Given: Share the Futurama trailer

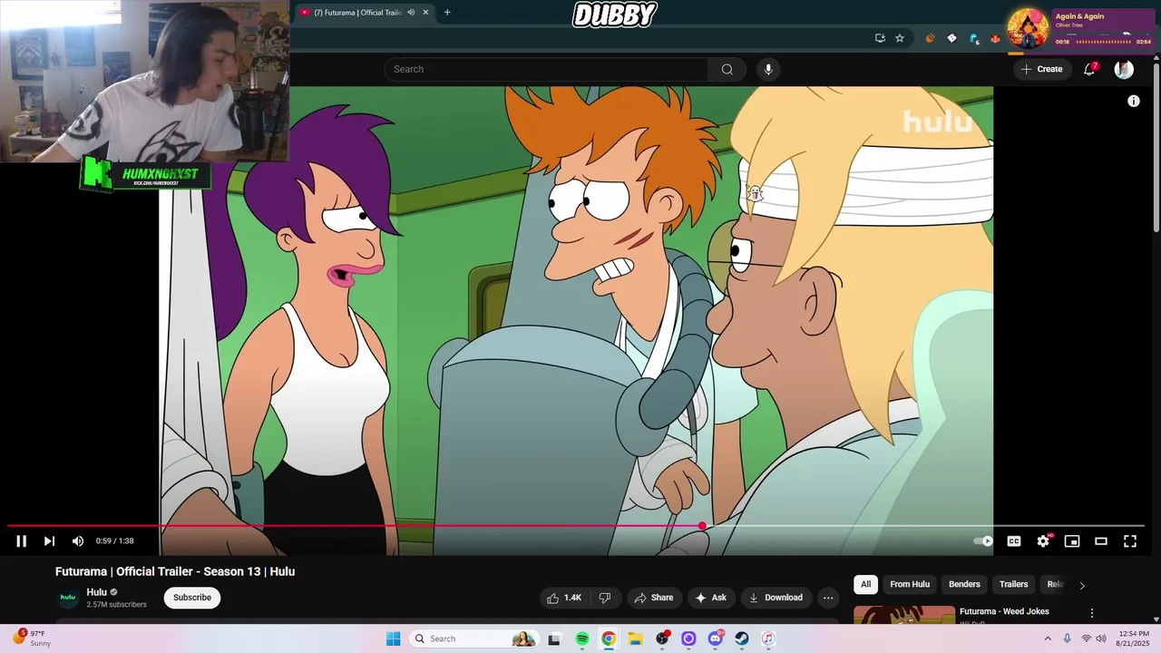Looking at the screenshot, I should pyautogui.click(x=654, y=598).
